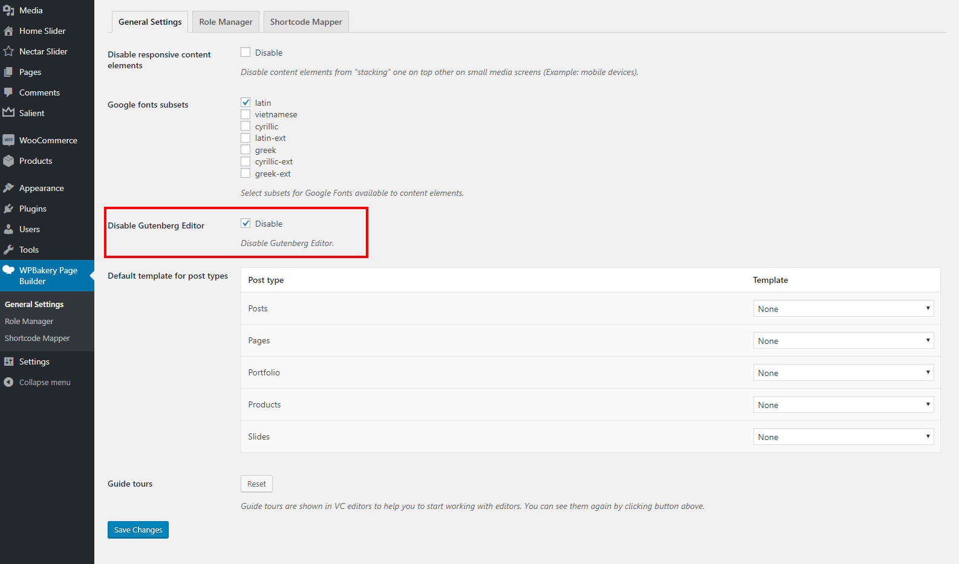
Task: Click the Nectar Slider star icon
Action: coord(8,51)
